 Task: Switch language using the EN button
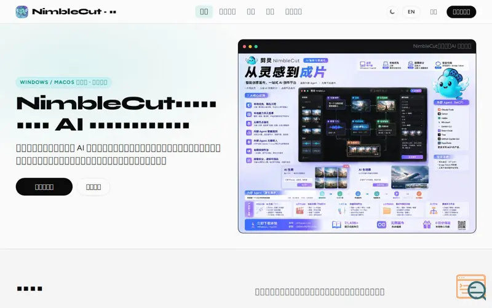[x=411, y=12]
